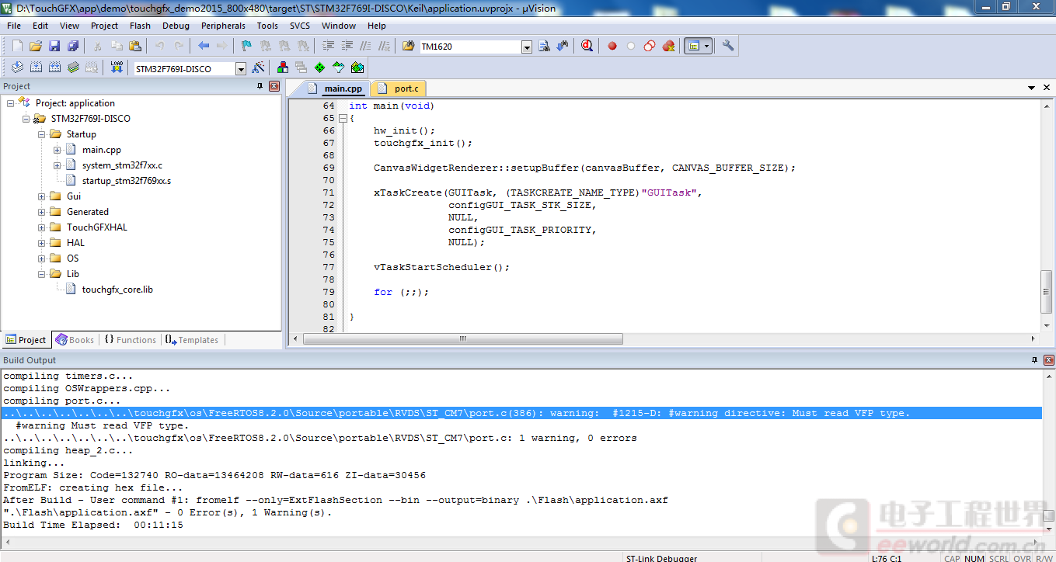This screenshot has height=562, width=1056.
Task: Expand the system_stm32f7xx.c tree node
Action: [x=57, y=165]
